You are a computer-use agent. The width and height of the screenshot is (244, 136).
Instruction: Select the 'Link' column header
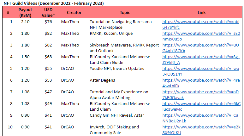[201, 12]
